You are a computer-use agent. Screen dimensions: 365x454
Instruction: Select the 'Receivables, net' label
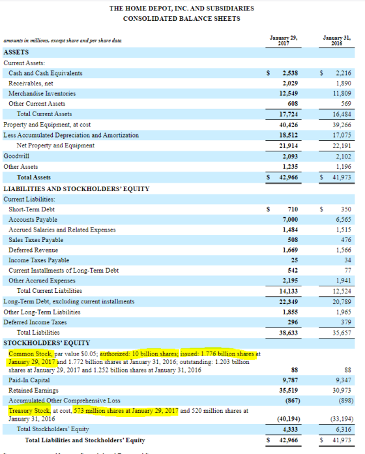[x=31, y=83]
